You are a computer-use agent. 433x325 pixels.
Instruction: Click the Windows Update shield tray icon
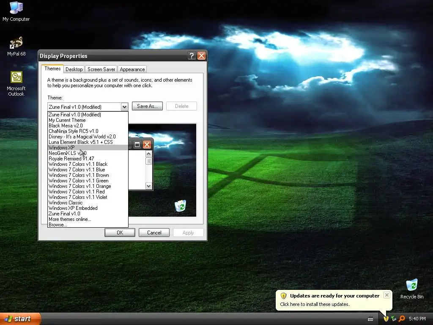pos(386,319)
